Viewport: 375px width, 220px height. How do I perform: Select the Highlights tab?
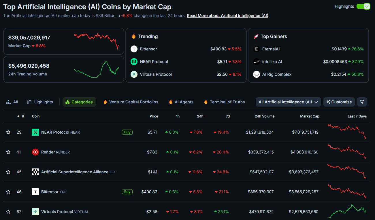coord(40,102)
